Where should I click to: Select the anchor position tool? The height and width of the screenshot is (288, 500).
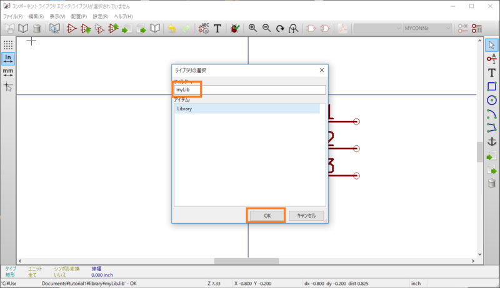click(x=492, y=142)
